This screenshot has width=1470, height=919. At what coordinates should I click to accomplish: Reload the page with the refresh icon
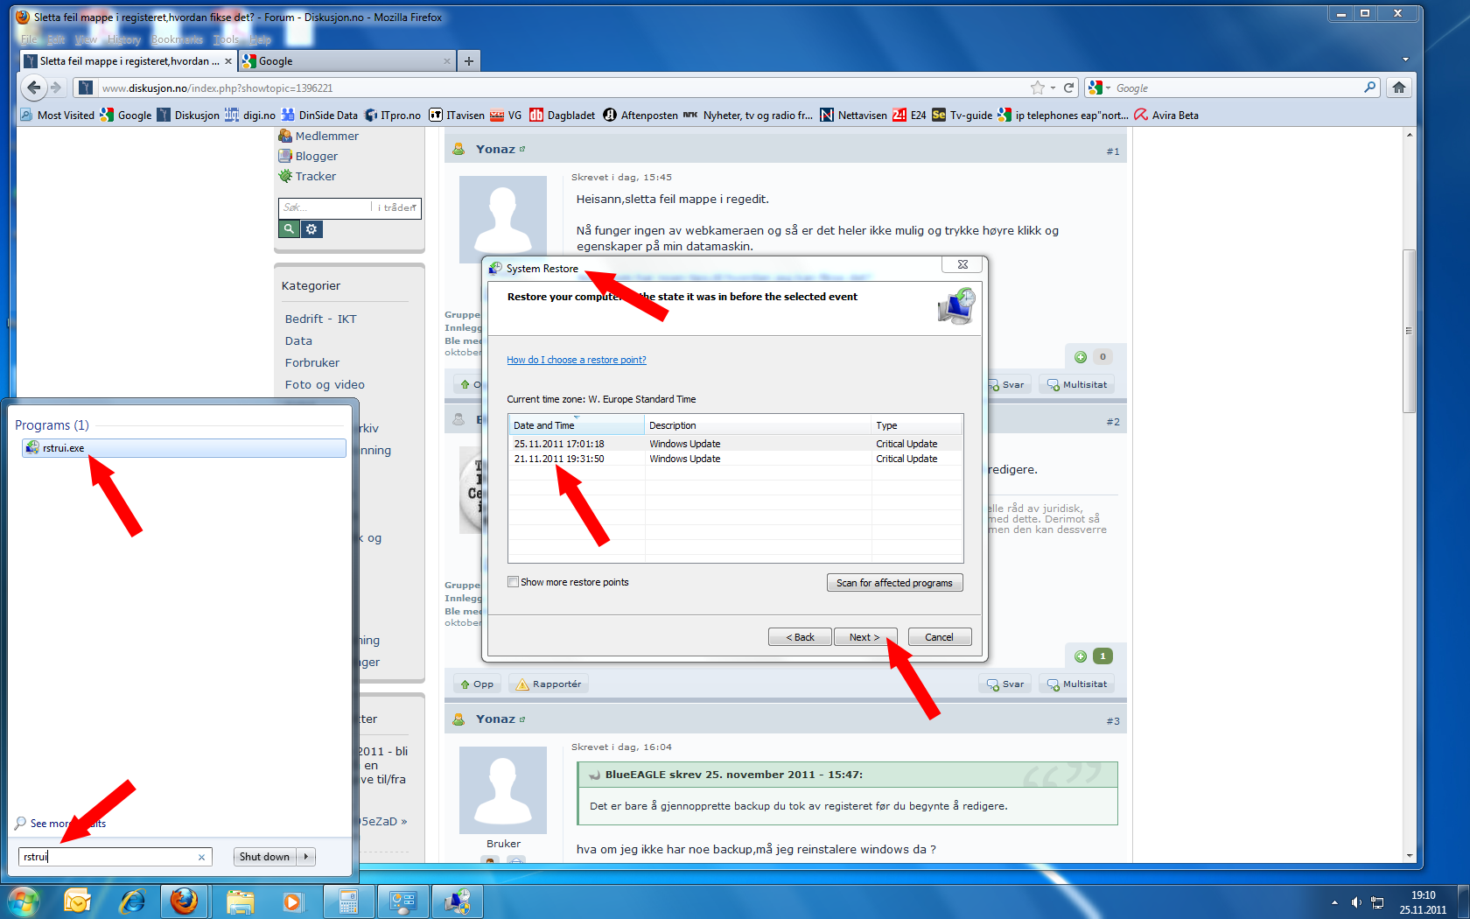pos(1068,88)
